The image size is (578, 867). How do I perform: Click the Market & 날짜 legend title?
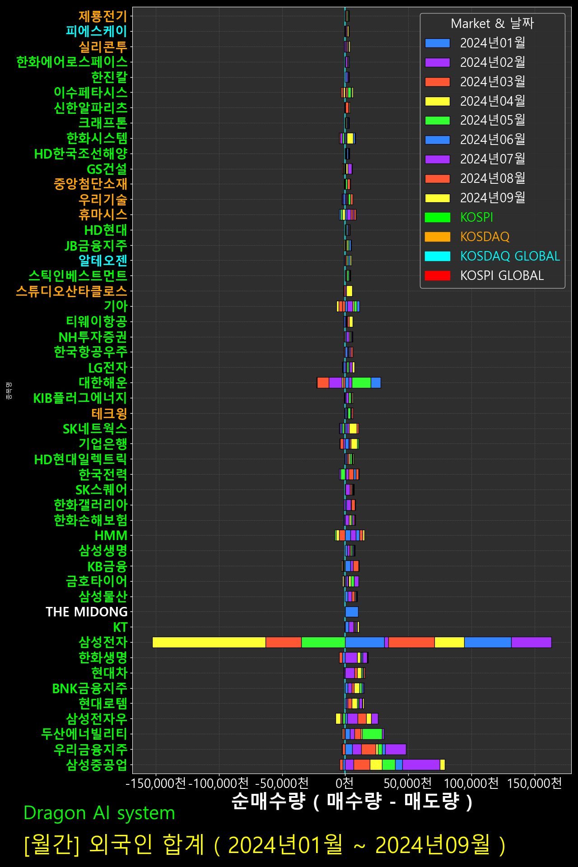pyautogui.click(x=492, y=23)
